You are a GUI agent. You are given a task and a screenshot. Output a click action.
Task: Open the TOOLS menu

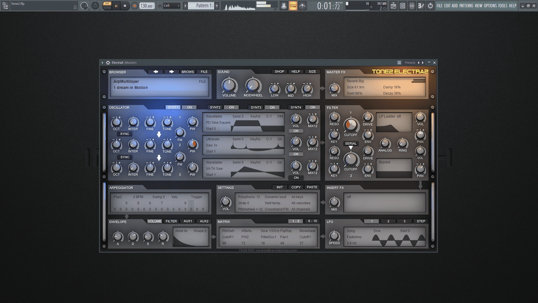503,6
